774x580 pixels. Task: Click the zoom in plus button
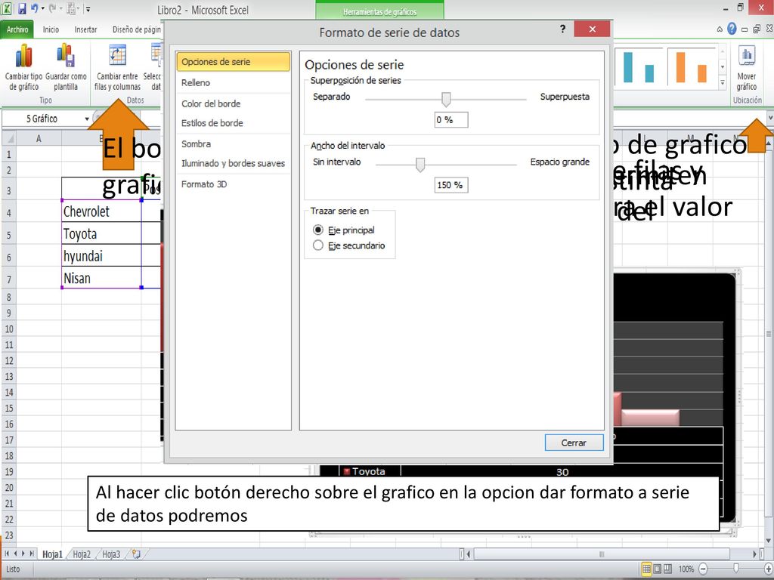pyautogui.click(x=768, y=569)
